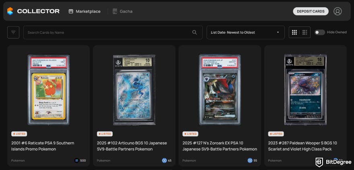The width and height of the screenshot is (354, 170).
Task: Open the Raticate PSA 9 card image
Action: point(49,90)
